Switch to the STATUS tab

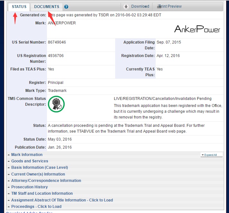(x=19, y=7)
